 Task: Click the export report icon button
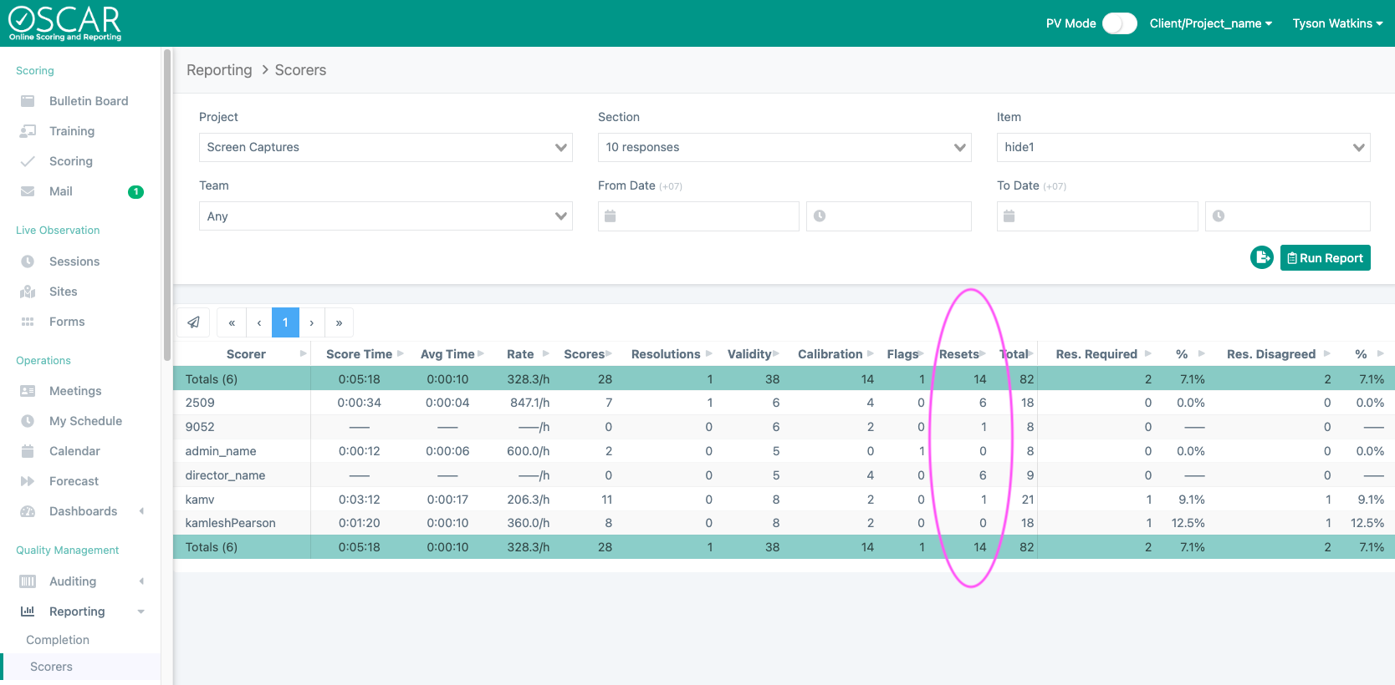coord(1261,258)
